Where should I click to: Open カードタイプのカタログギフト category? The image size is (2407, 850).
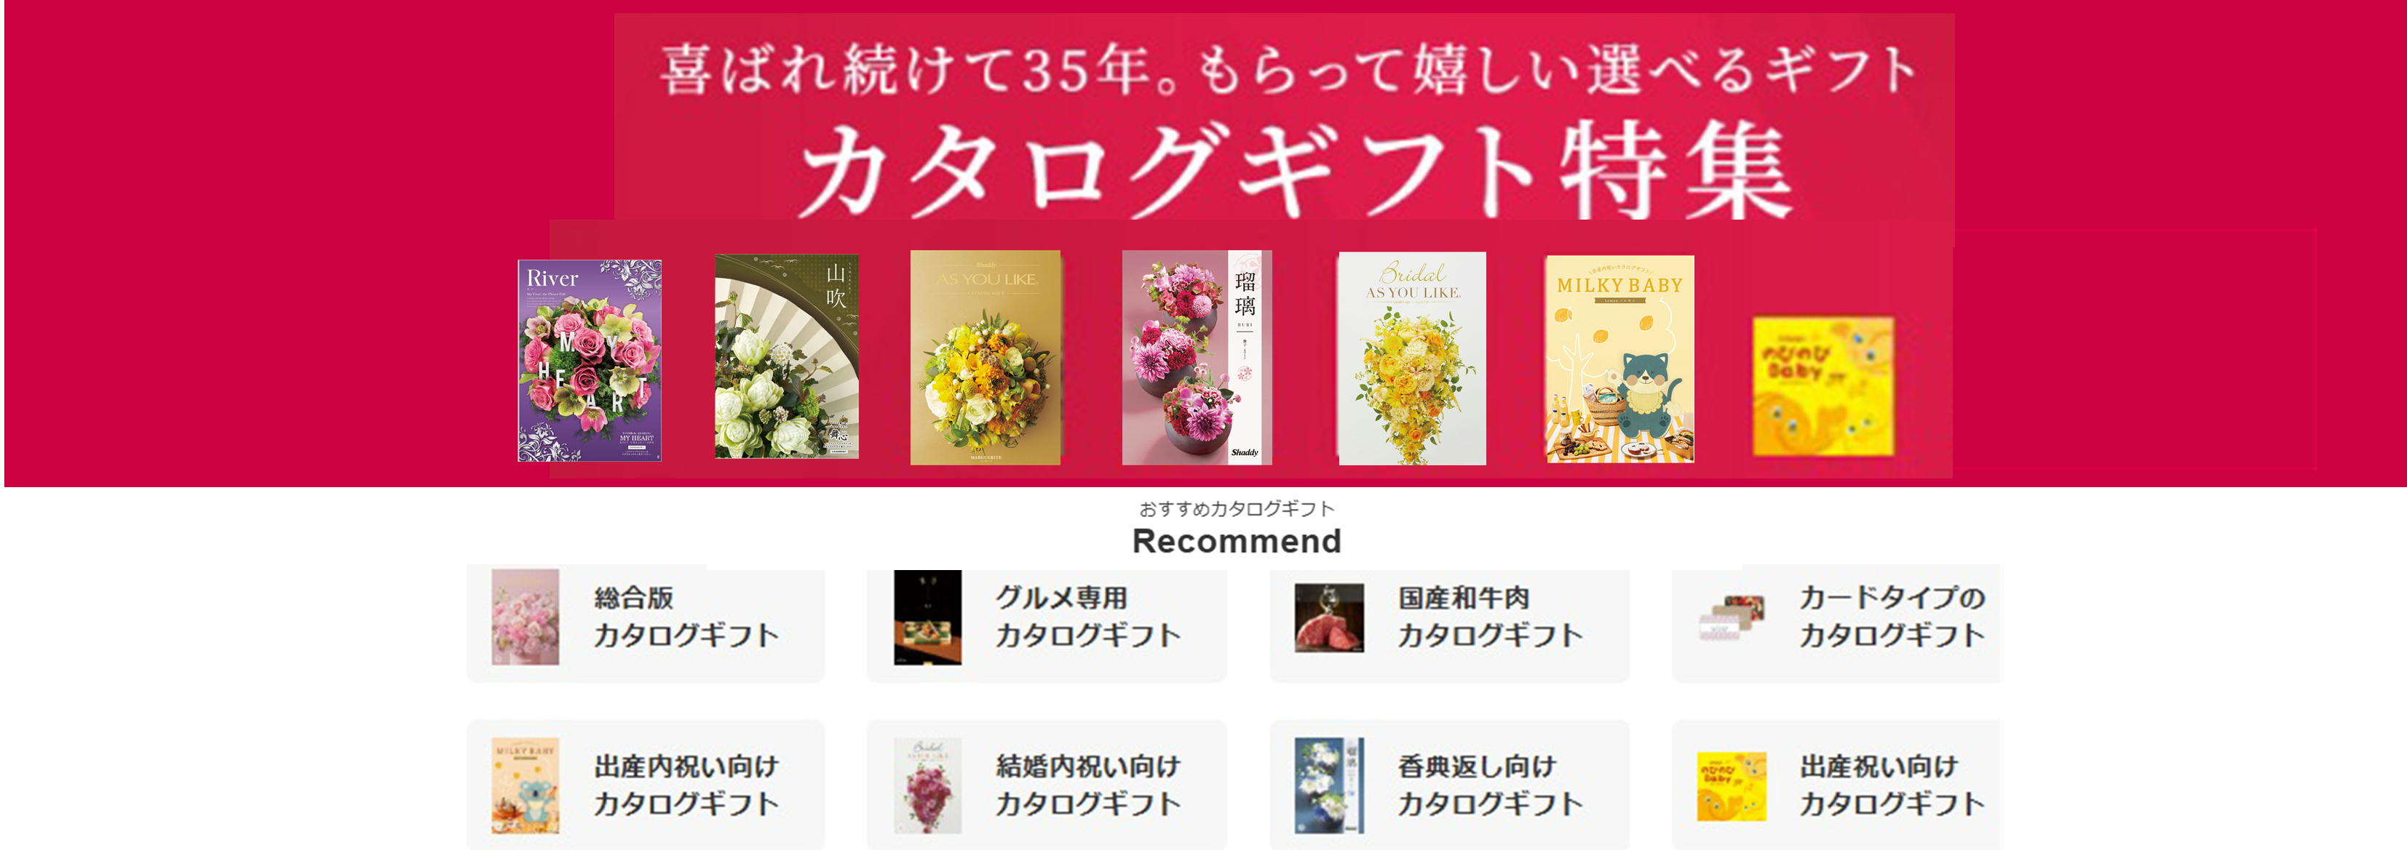1836,623
